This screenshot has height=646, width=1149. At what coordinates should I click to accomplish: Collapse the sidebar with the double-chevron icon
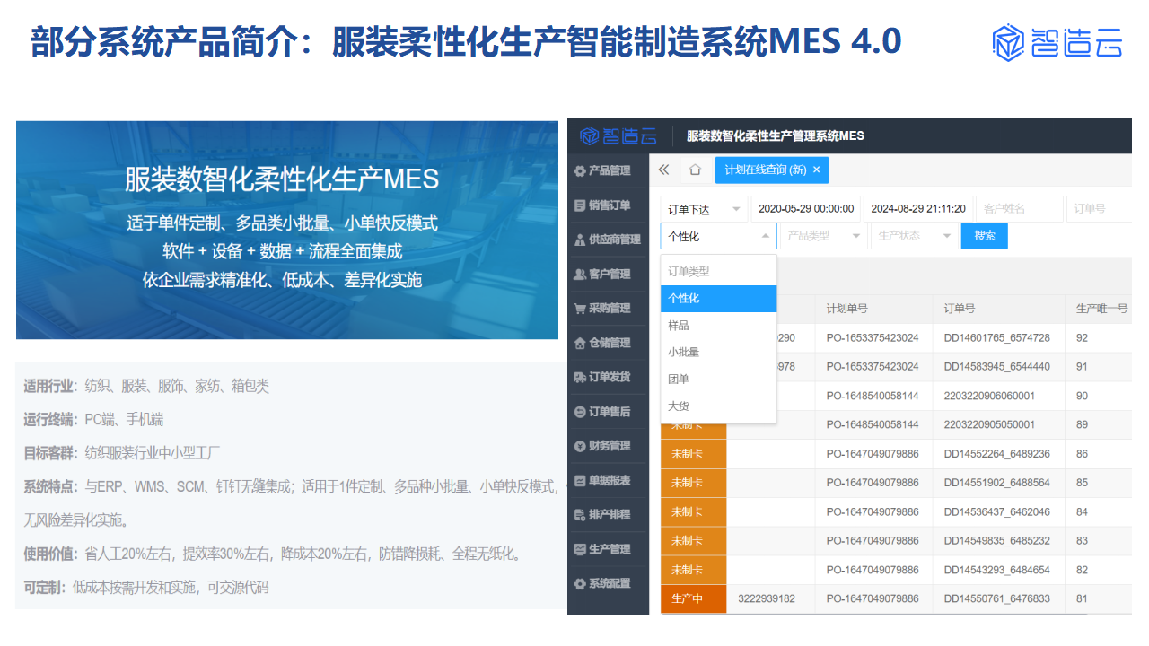663,170
